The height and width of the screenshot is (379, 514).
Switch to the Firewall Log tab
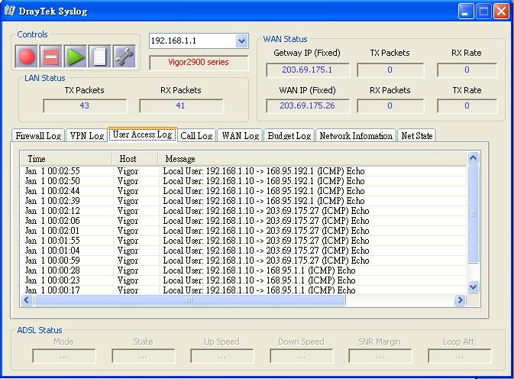pyautogui.click(x=38, y=136)
